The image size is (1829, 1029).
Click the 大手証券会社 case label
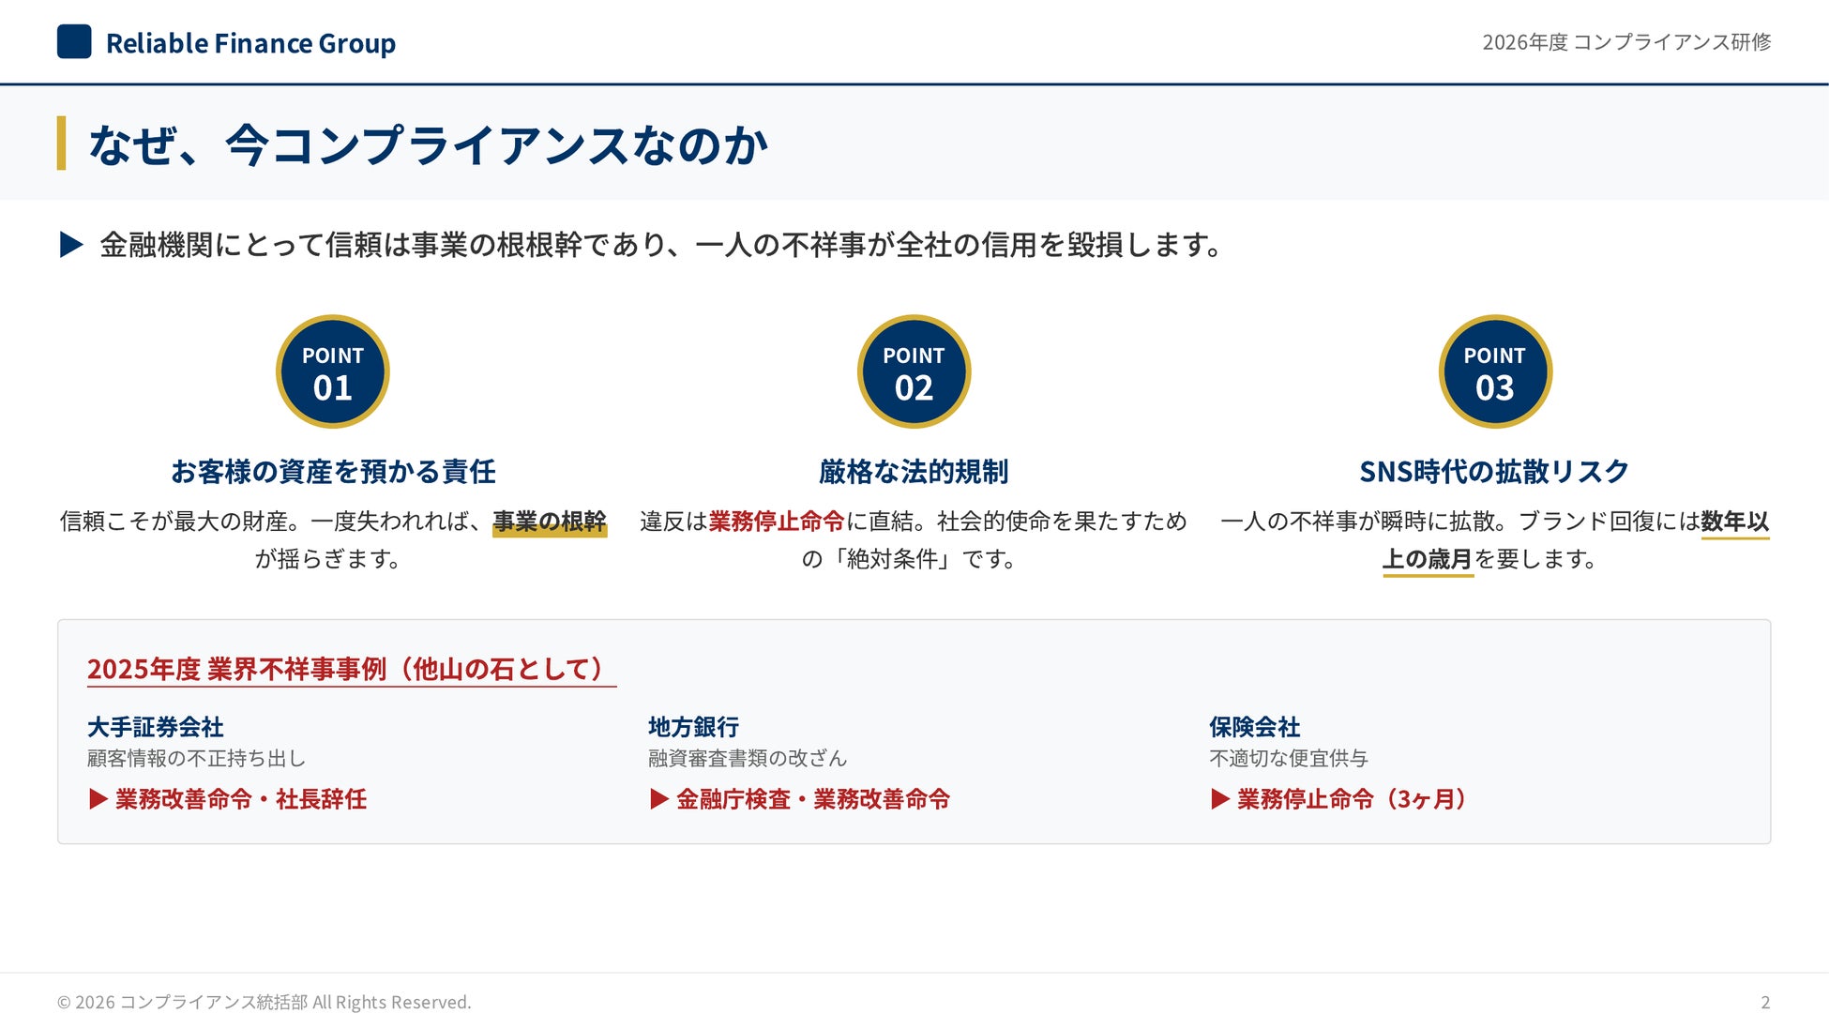tap(156, 727)
